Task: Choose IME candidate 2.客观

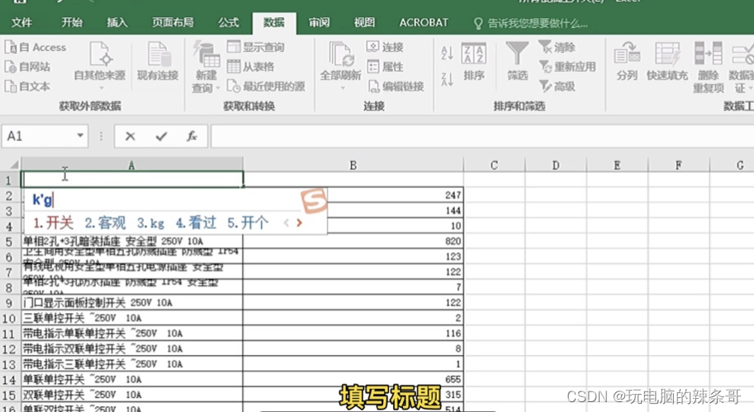Action: click(x=105, y=222)
